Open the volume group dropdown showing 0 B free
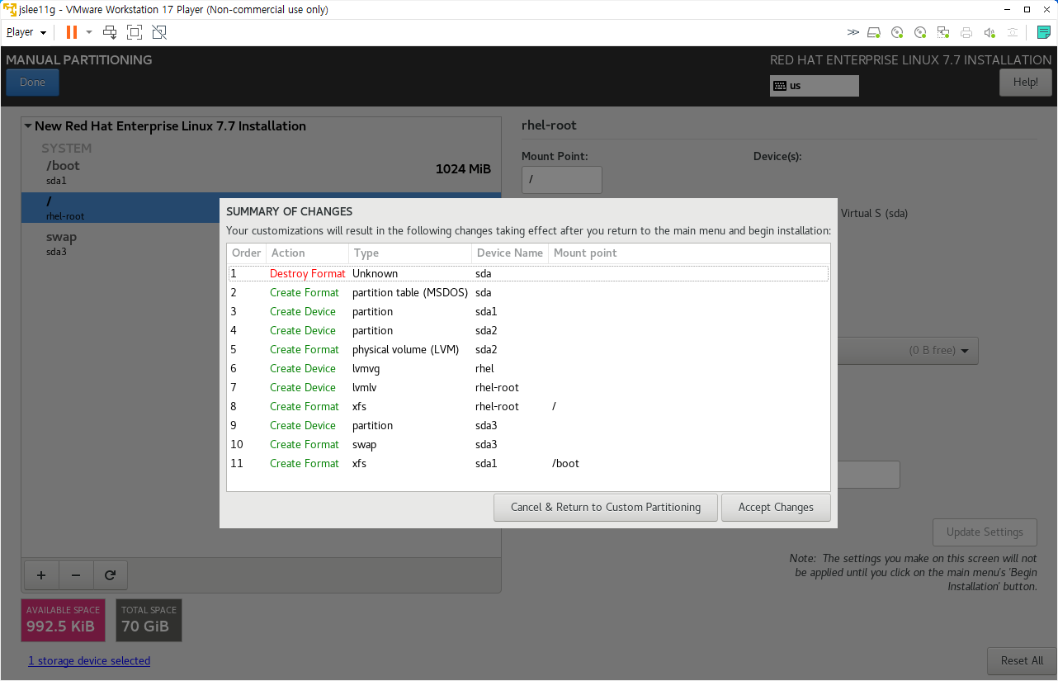 908,350
